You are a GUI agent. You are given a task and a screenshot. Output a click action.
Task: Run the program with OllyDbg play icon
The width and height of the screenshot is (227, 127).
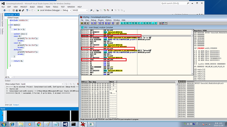point(92,23)
